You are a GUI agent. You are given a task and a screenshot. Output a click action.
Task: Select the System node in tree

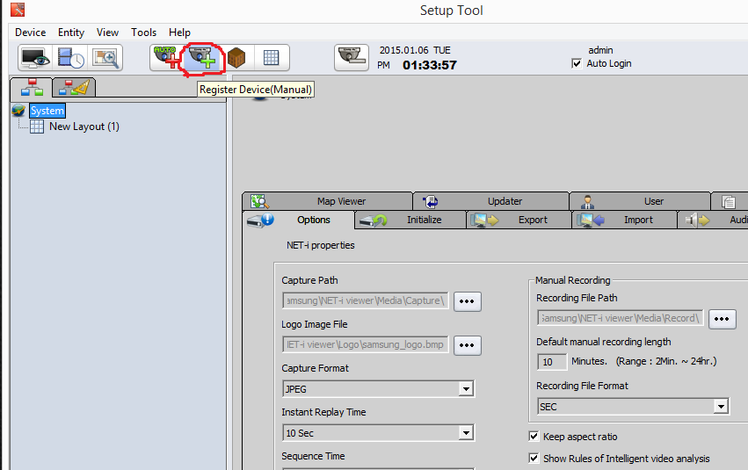(x=47, y=111)
